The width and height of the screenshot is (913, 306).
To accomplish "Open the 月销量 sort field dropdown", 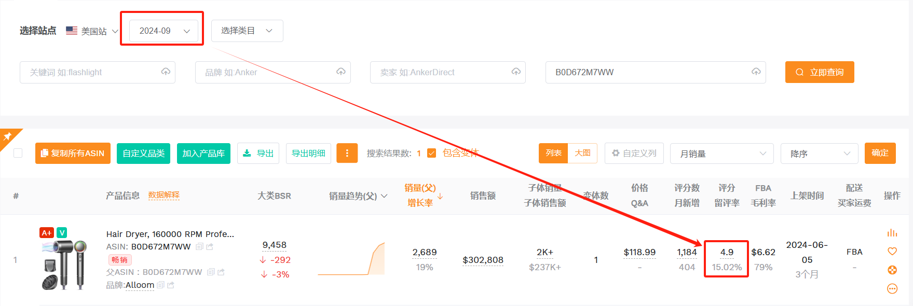I will (721, 154).
